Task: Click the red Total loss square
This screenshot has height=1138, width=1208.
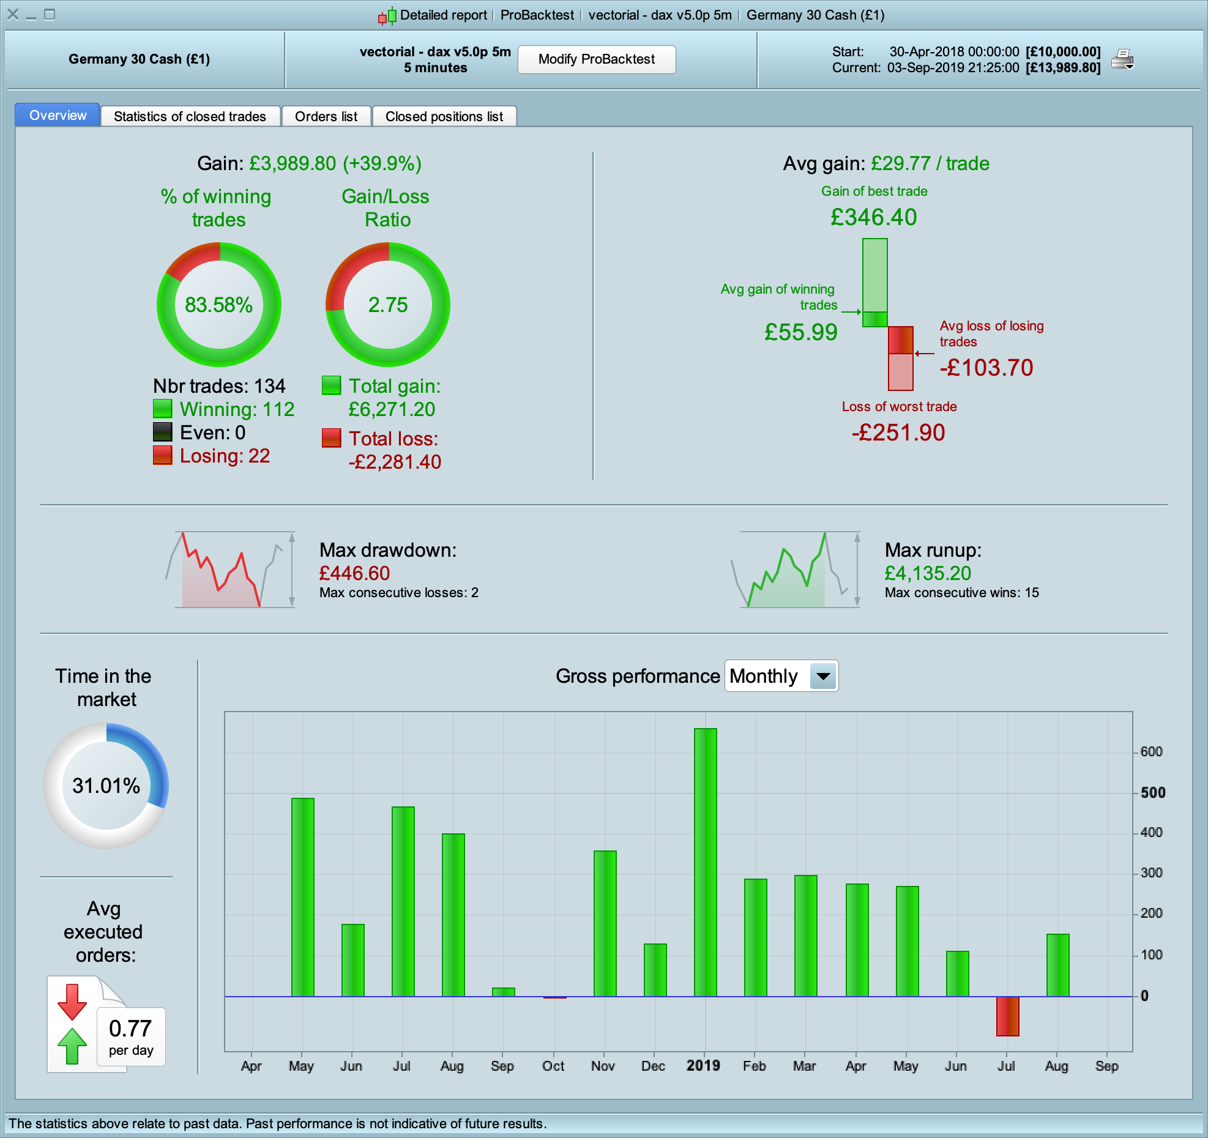Action: pos(331,438)
